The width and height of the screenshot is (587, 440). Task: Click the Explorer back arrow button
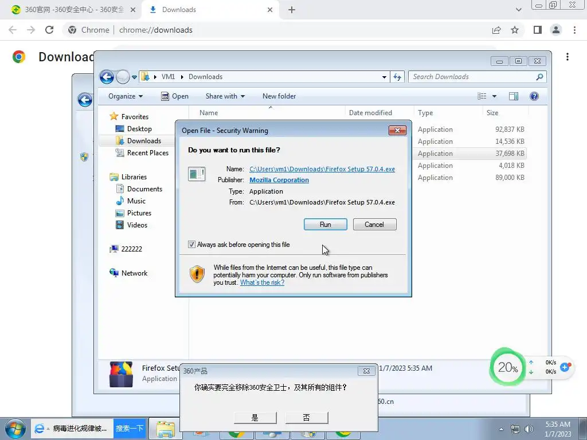[x=107, y=77]
